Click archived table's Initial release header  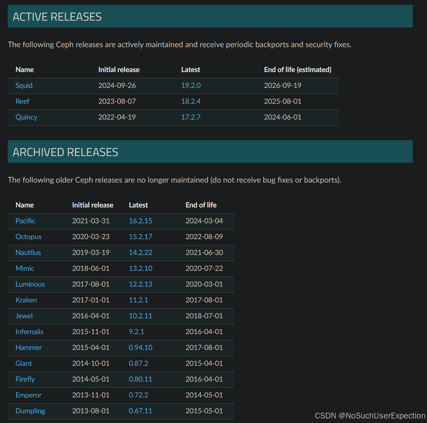coord(93,205)
